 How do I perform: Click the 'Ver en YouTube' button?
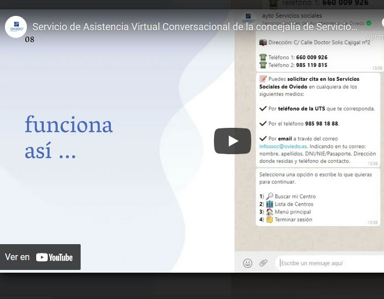pyautogui.click(x=40, y=257)
